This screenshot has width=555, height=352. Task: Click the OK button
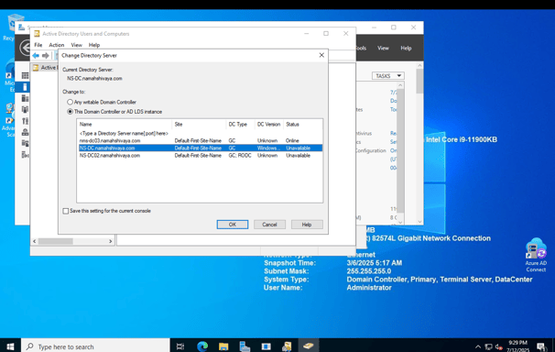tap(233, 225)
